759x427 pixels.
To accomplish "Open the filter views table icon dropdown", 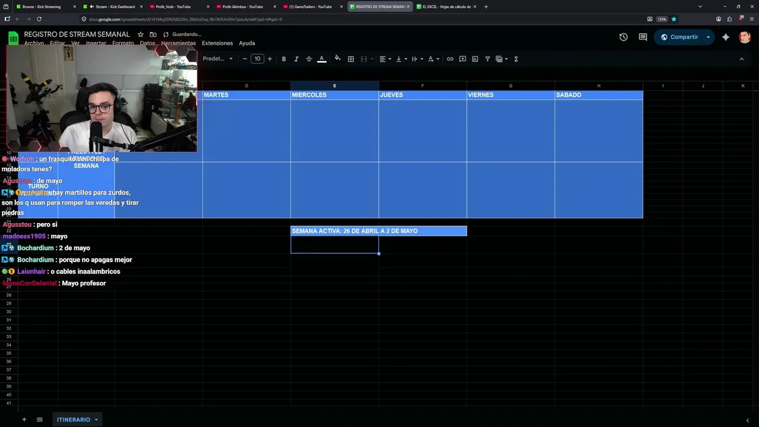I will pos(502,59).
